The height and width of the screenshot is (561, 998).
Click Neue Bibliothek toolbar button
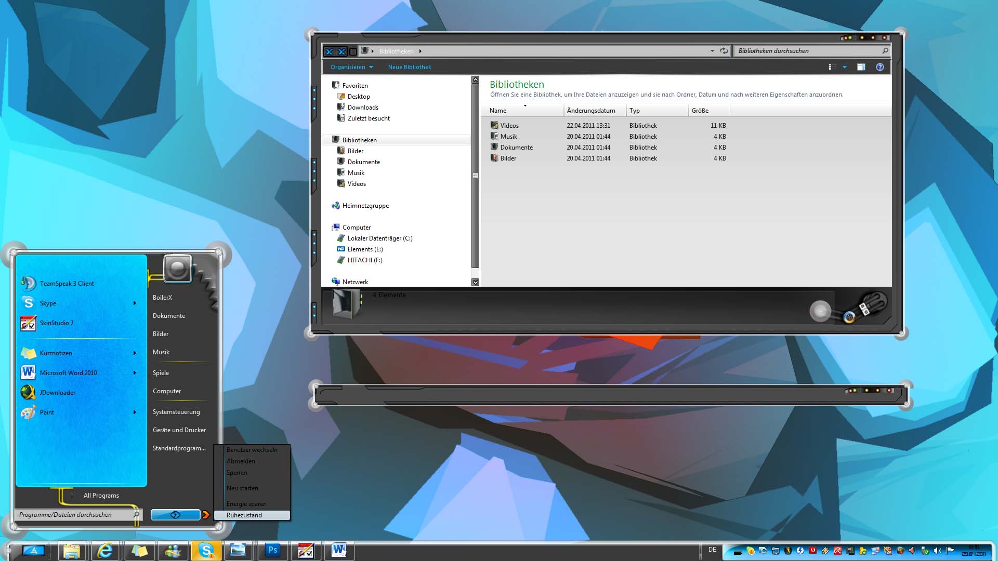410,67
